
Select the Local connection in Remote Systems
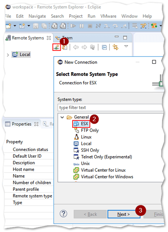coord(21,54)
